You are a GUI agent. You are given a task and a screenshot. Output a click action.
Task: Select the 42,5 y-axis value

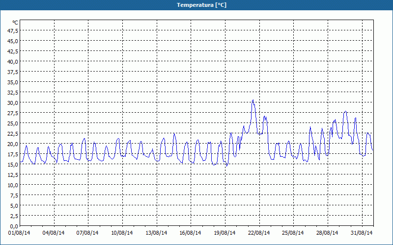click(x=13, y=51)
